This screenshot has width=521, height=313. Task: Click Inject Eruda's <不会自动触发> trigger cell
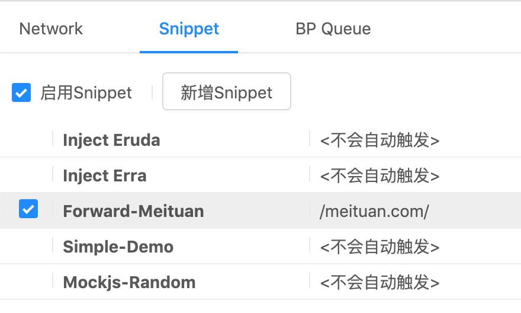point(380,140)
